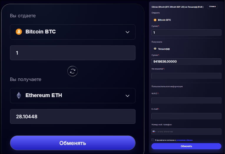Click the Тинькофф bank icon
This screenshot has height=154, width=225.
[155, 49]
